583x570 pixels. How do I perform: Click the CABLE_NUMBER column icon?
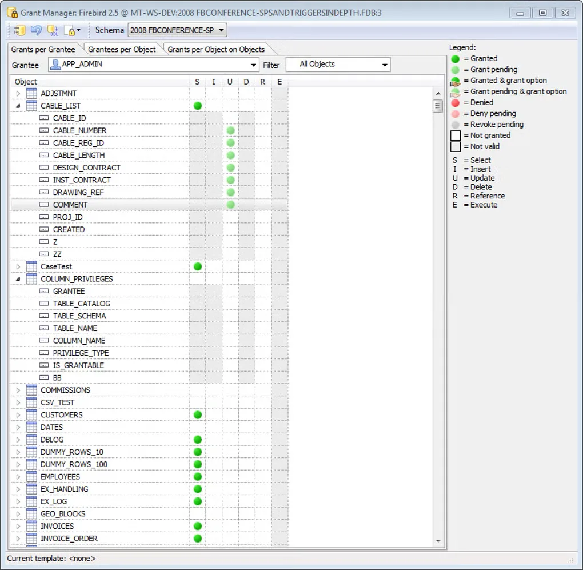44,130
